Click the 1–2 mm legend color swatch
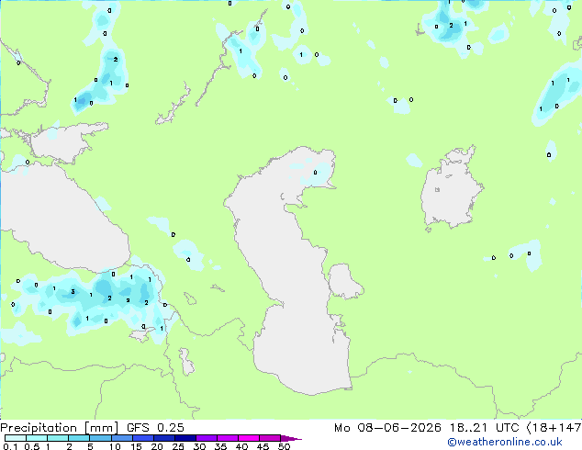 [58, 438]
